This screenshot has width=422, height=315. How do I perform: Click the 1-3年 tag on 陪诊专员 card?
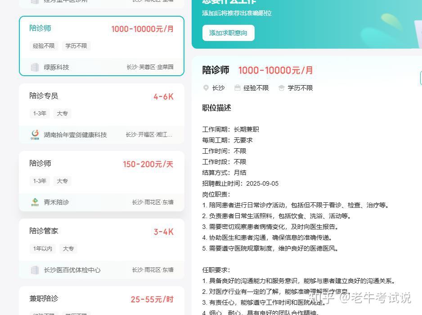tap(40, 114)
